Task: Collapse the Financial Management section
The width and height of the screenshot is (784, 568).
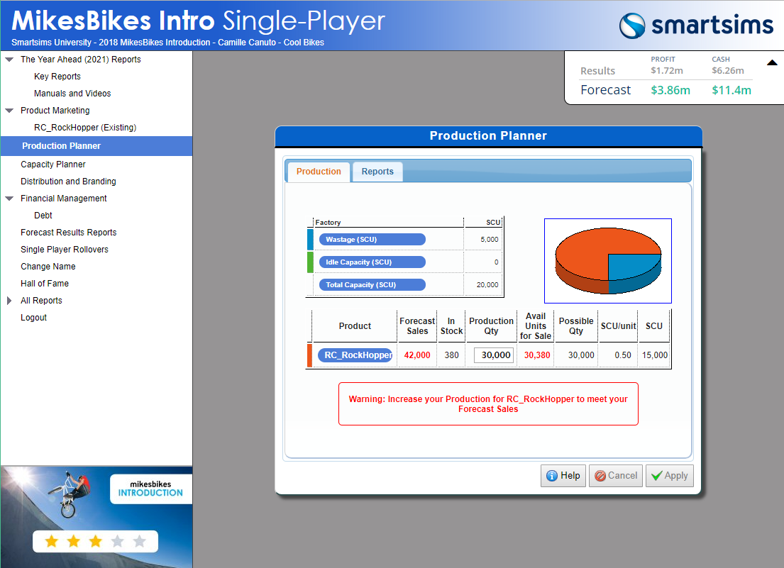Action: [9, 199]
